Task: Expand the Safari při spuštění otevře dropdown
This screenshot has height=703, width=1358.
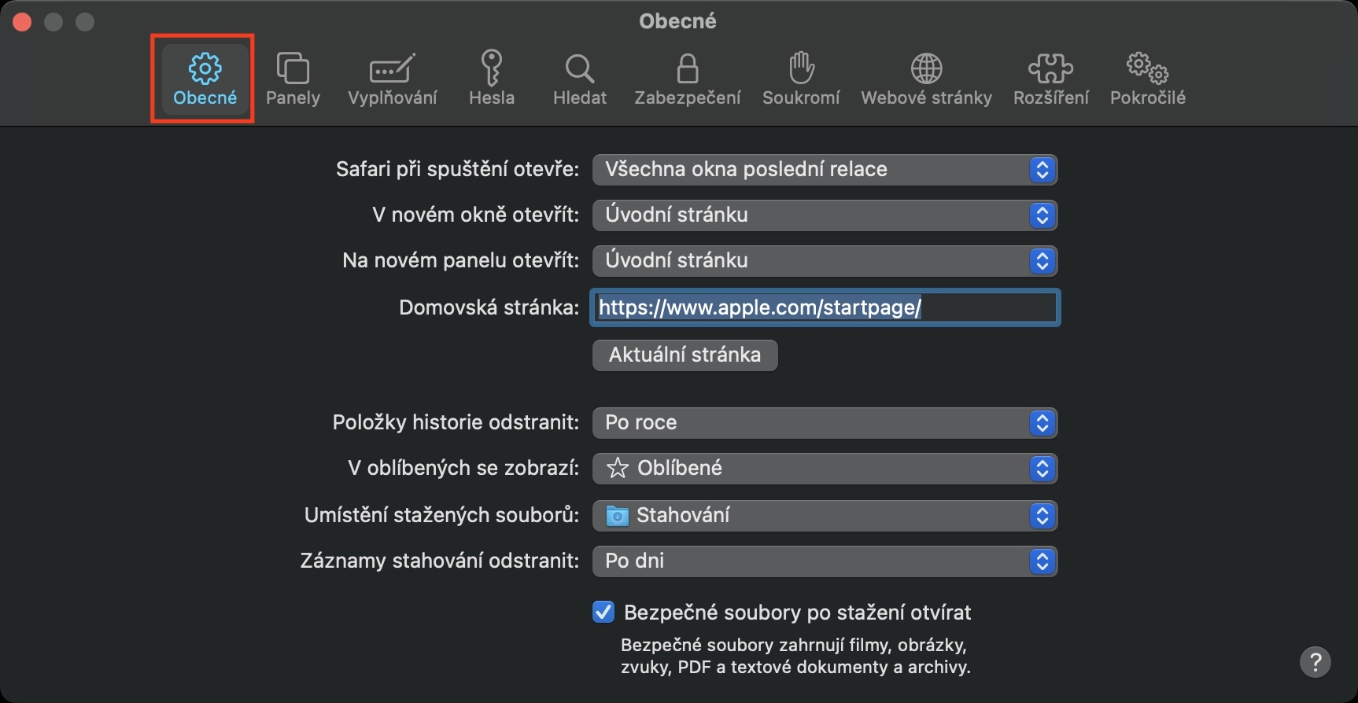Action: click(x=824, y=170)
